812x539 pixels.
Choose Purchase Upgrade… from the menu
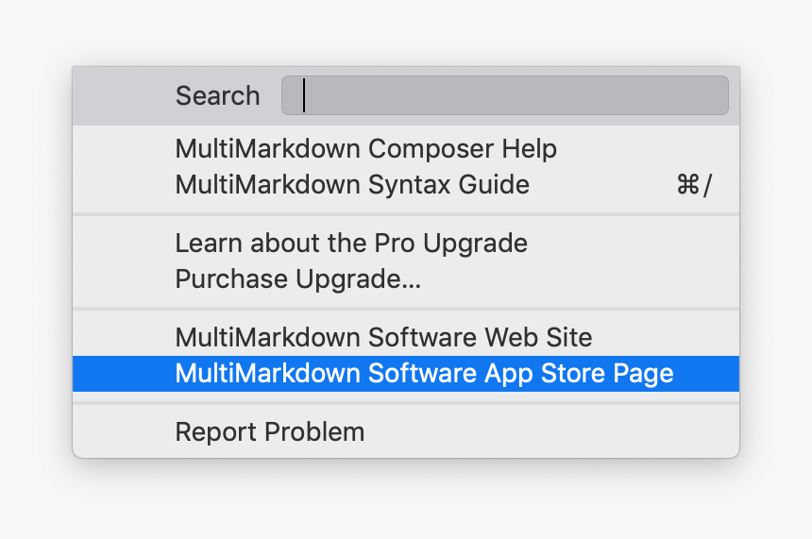click(297, 279)
